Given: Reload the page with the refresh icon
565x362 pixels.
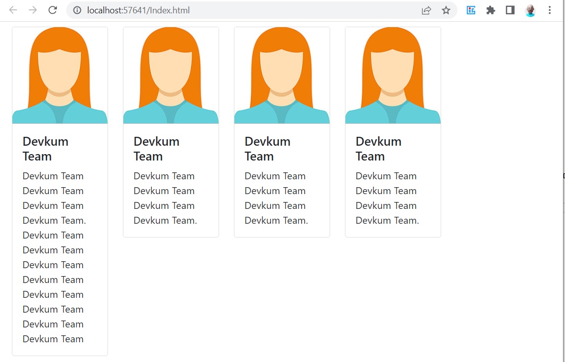Looking at the screenshot, I should 53,10.
